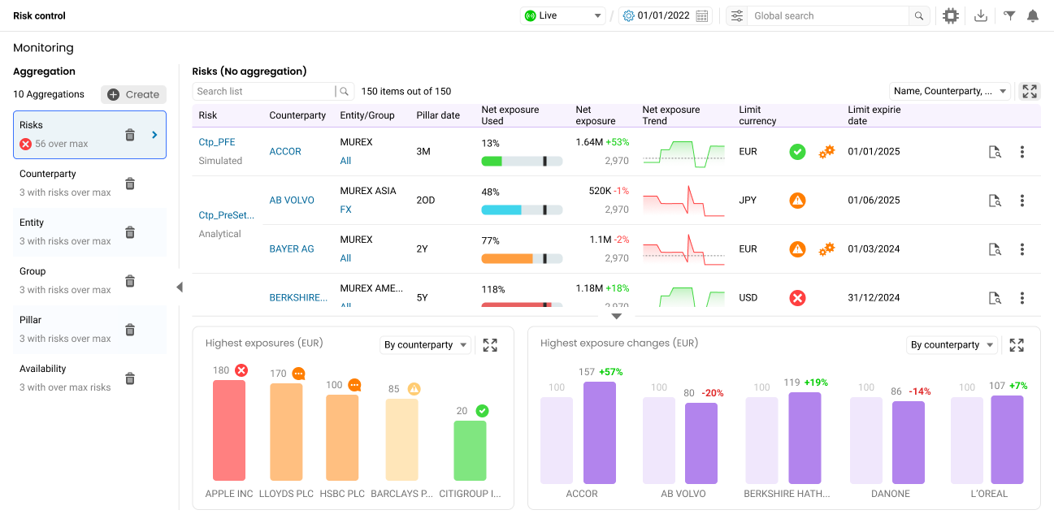Select the Pillar aggregation item
Screen dimensions: 1054x523
click(65, 329)
